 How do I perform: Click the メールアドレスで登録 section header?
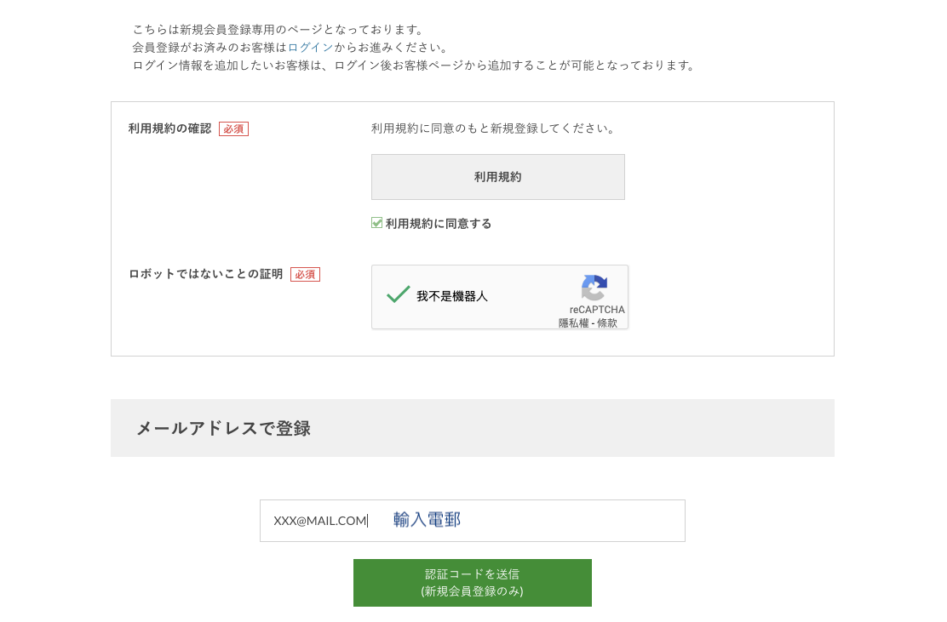pyautogui.click(x=223, y=429)
